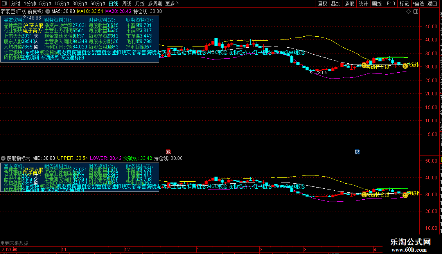Click 45.00 on main chart price axis
The width and height of the screenshot is (442, 254).
pos(431,27)
